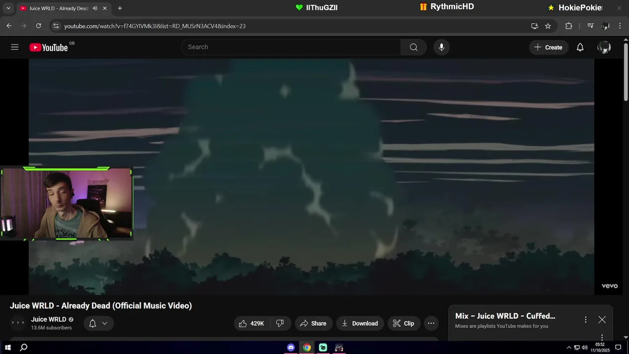Open Windows Start menu

point(8,348)
